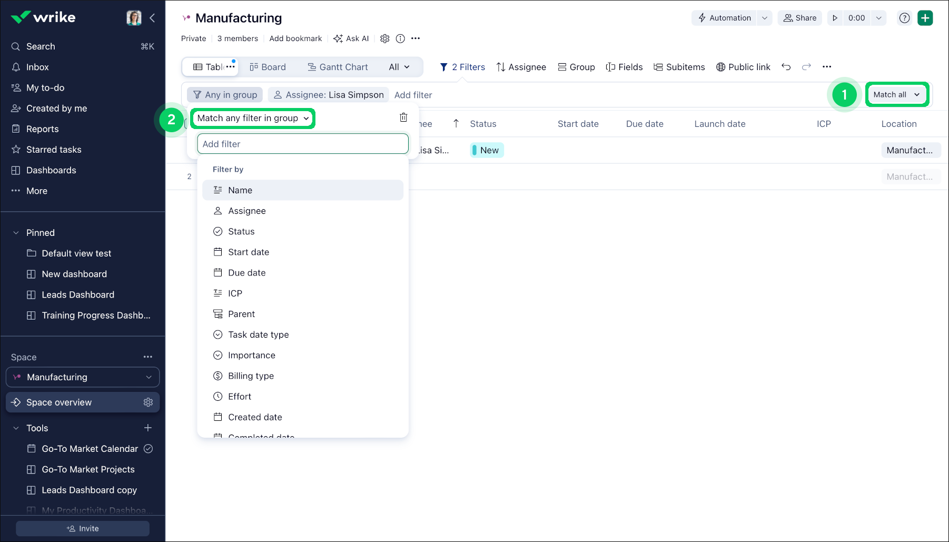Click the Share button
The height and width of the screenshot is (542, 949).
tap(799, 18)
